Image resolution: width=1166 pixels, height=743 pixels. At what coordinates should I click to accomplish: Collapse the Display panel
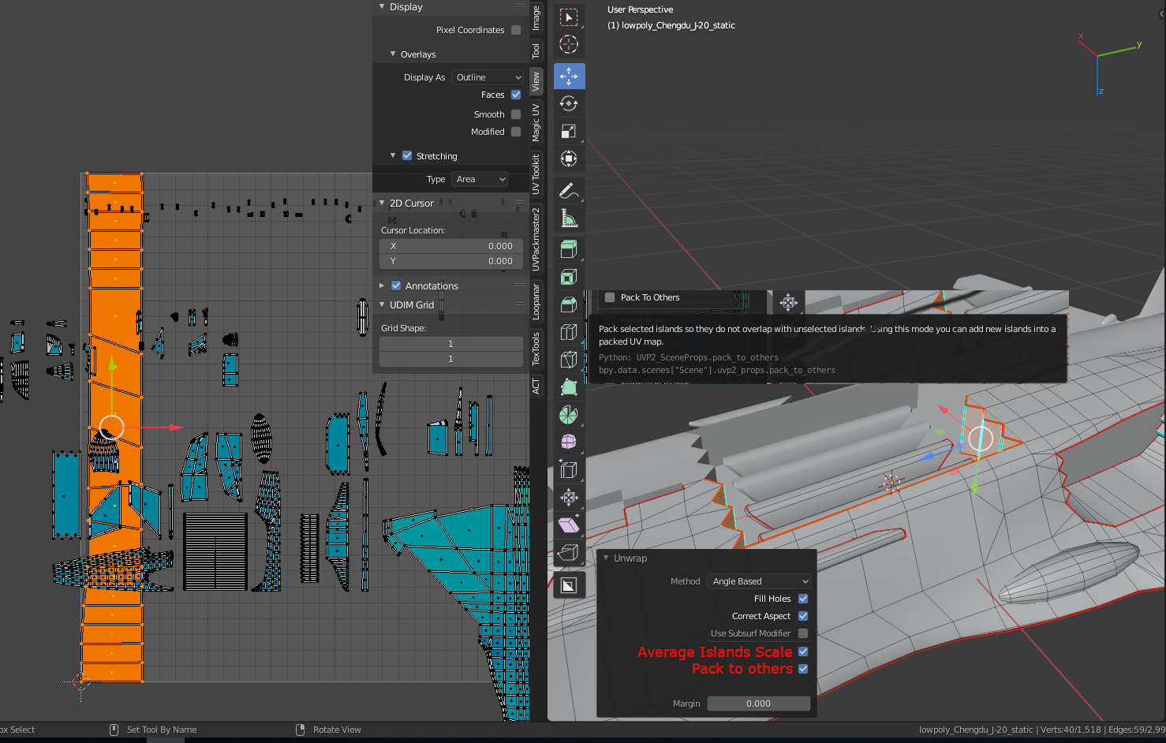pyautogui.click(x=383, y=6)
